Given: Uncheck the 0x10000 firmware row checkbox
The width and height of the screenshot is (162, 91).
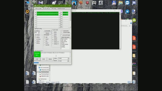Looking at the screenshot, I should (x=36, y=15).
